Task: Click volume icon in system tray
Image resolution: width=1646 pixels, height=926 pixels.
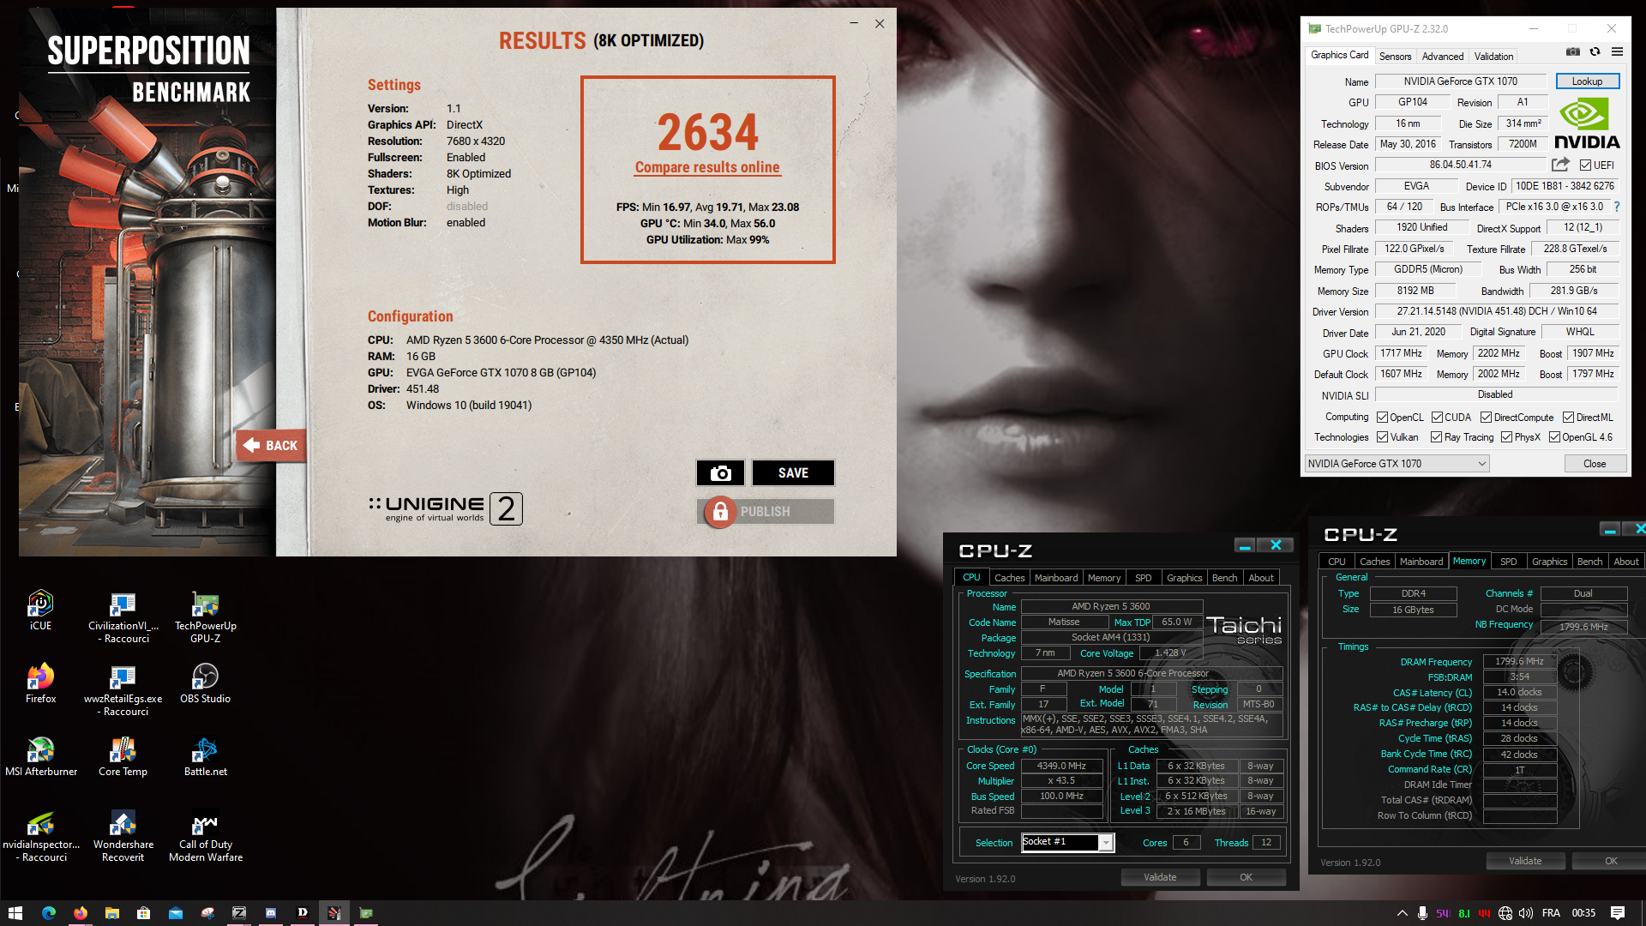Action: click(1526, 913)
